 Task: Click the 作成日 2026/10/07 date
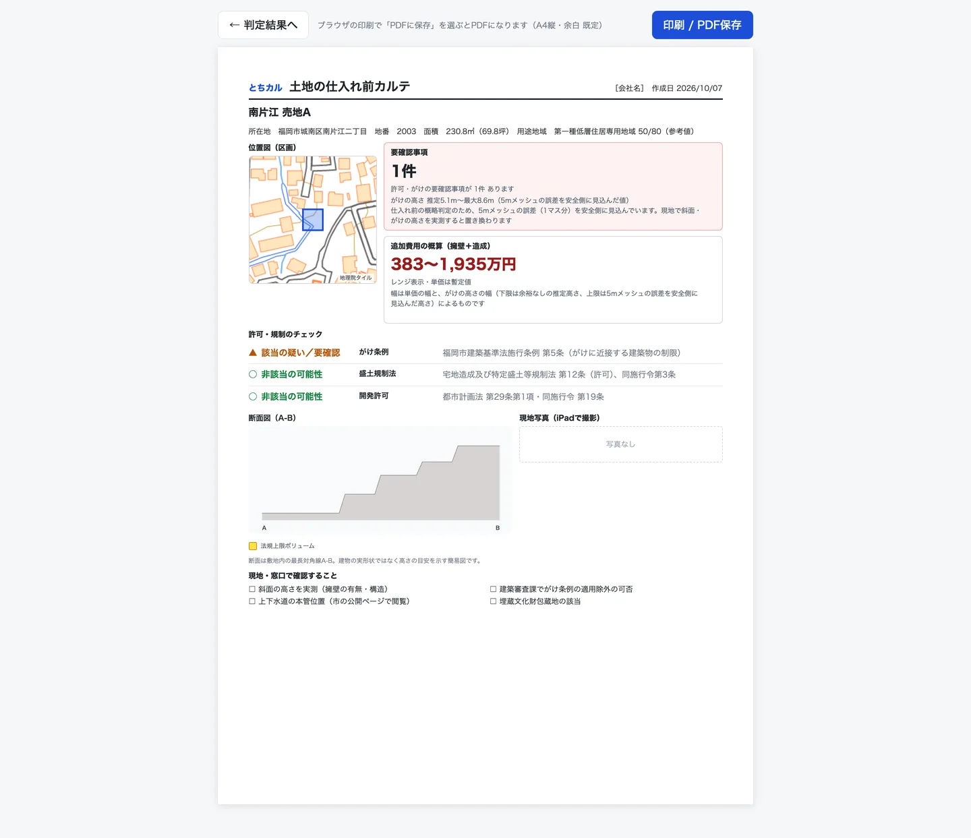[x=686, y=88]
